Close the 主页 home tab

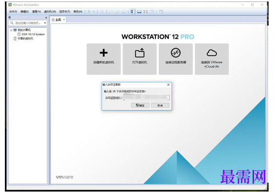tap(64, 19)
